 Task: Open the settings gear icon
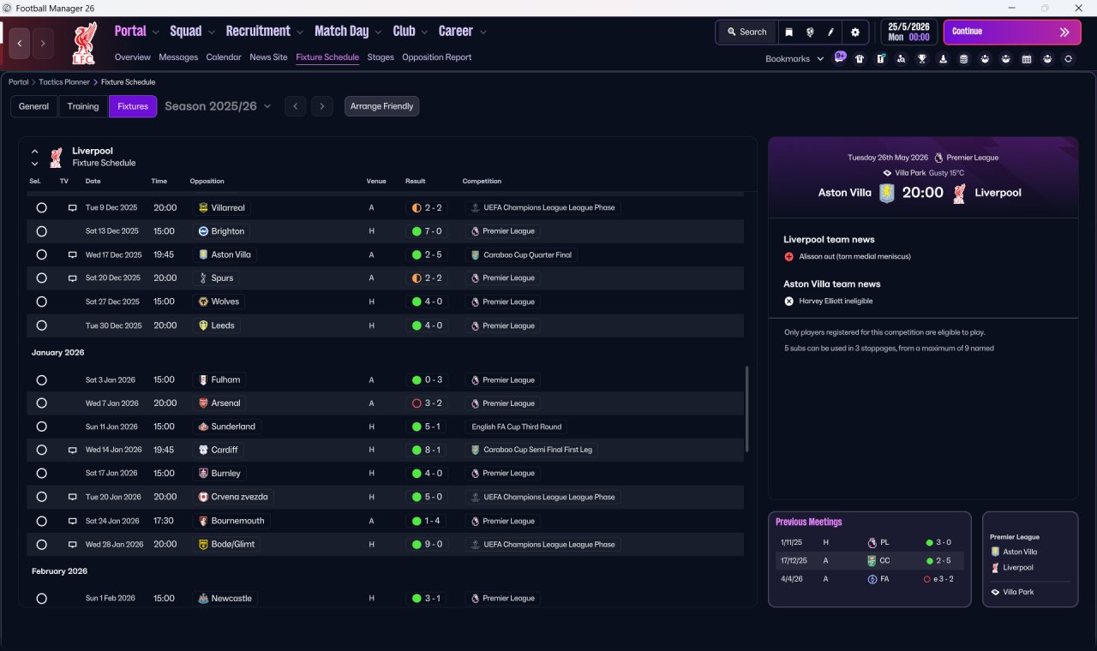tap(854, 33)
